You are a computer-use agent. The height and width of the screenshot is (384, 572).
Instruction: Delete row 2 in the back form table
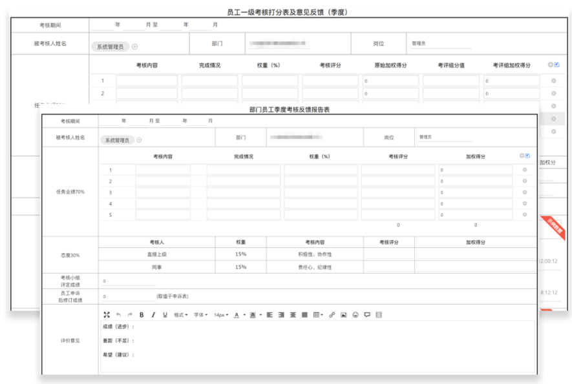pos(553,94)
